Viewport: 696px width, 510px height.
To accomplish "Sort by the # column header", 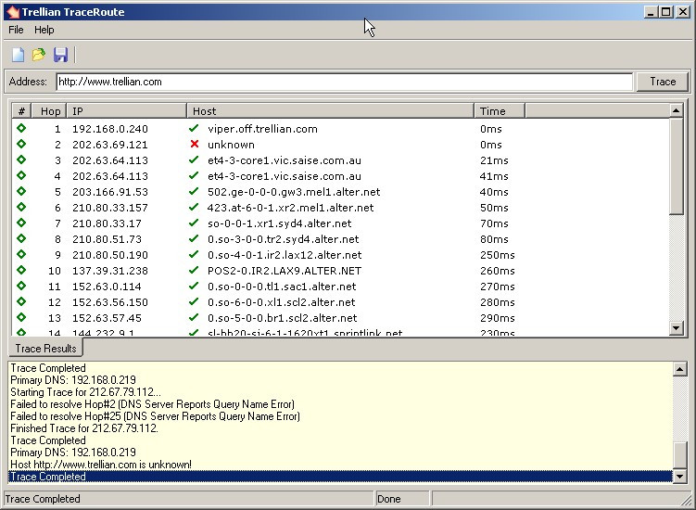I will pyautogui.click(x=21, y=111).
